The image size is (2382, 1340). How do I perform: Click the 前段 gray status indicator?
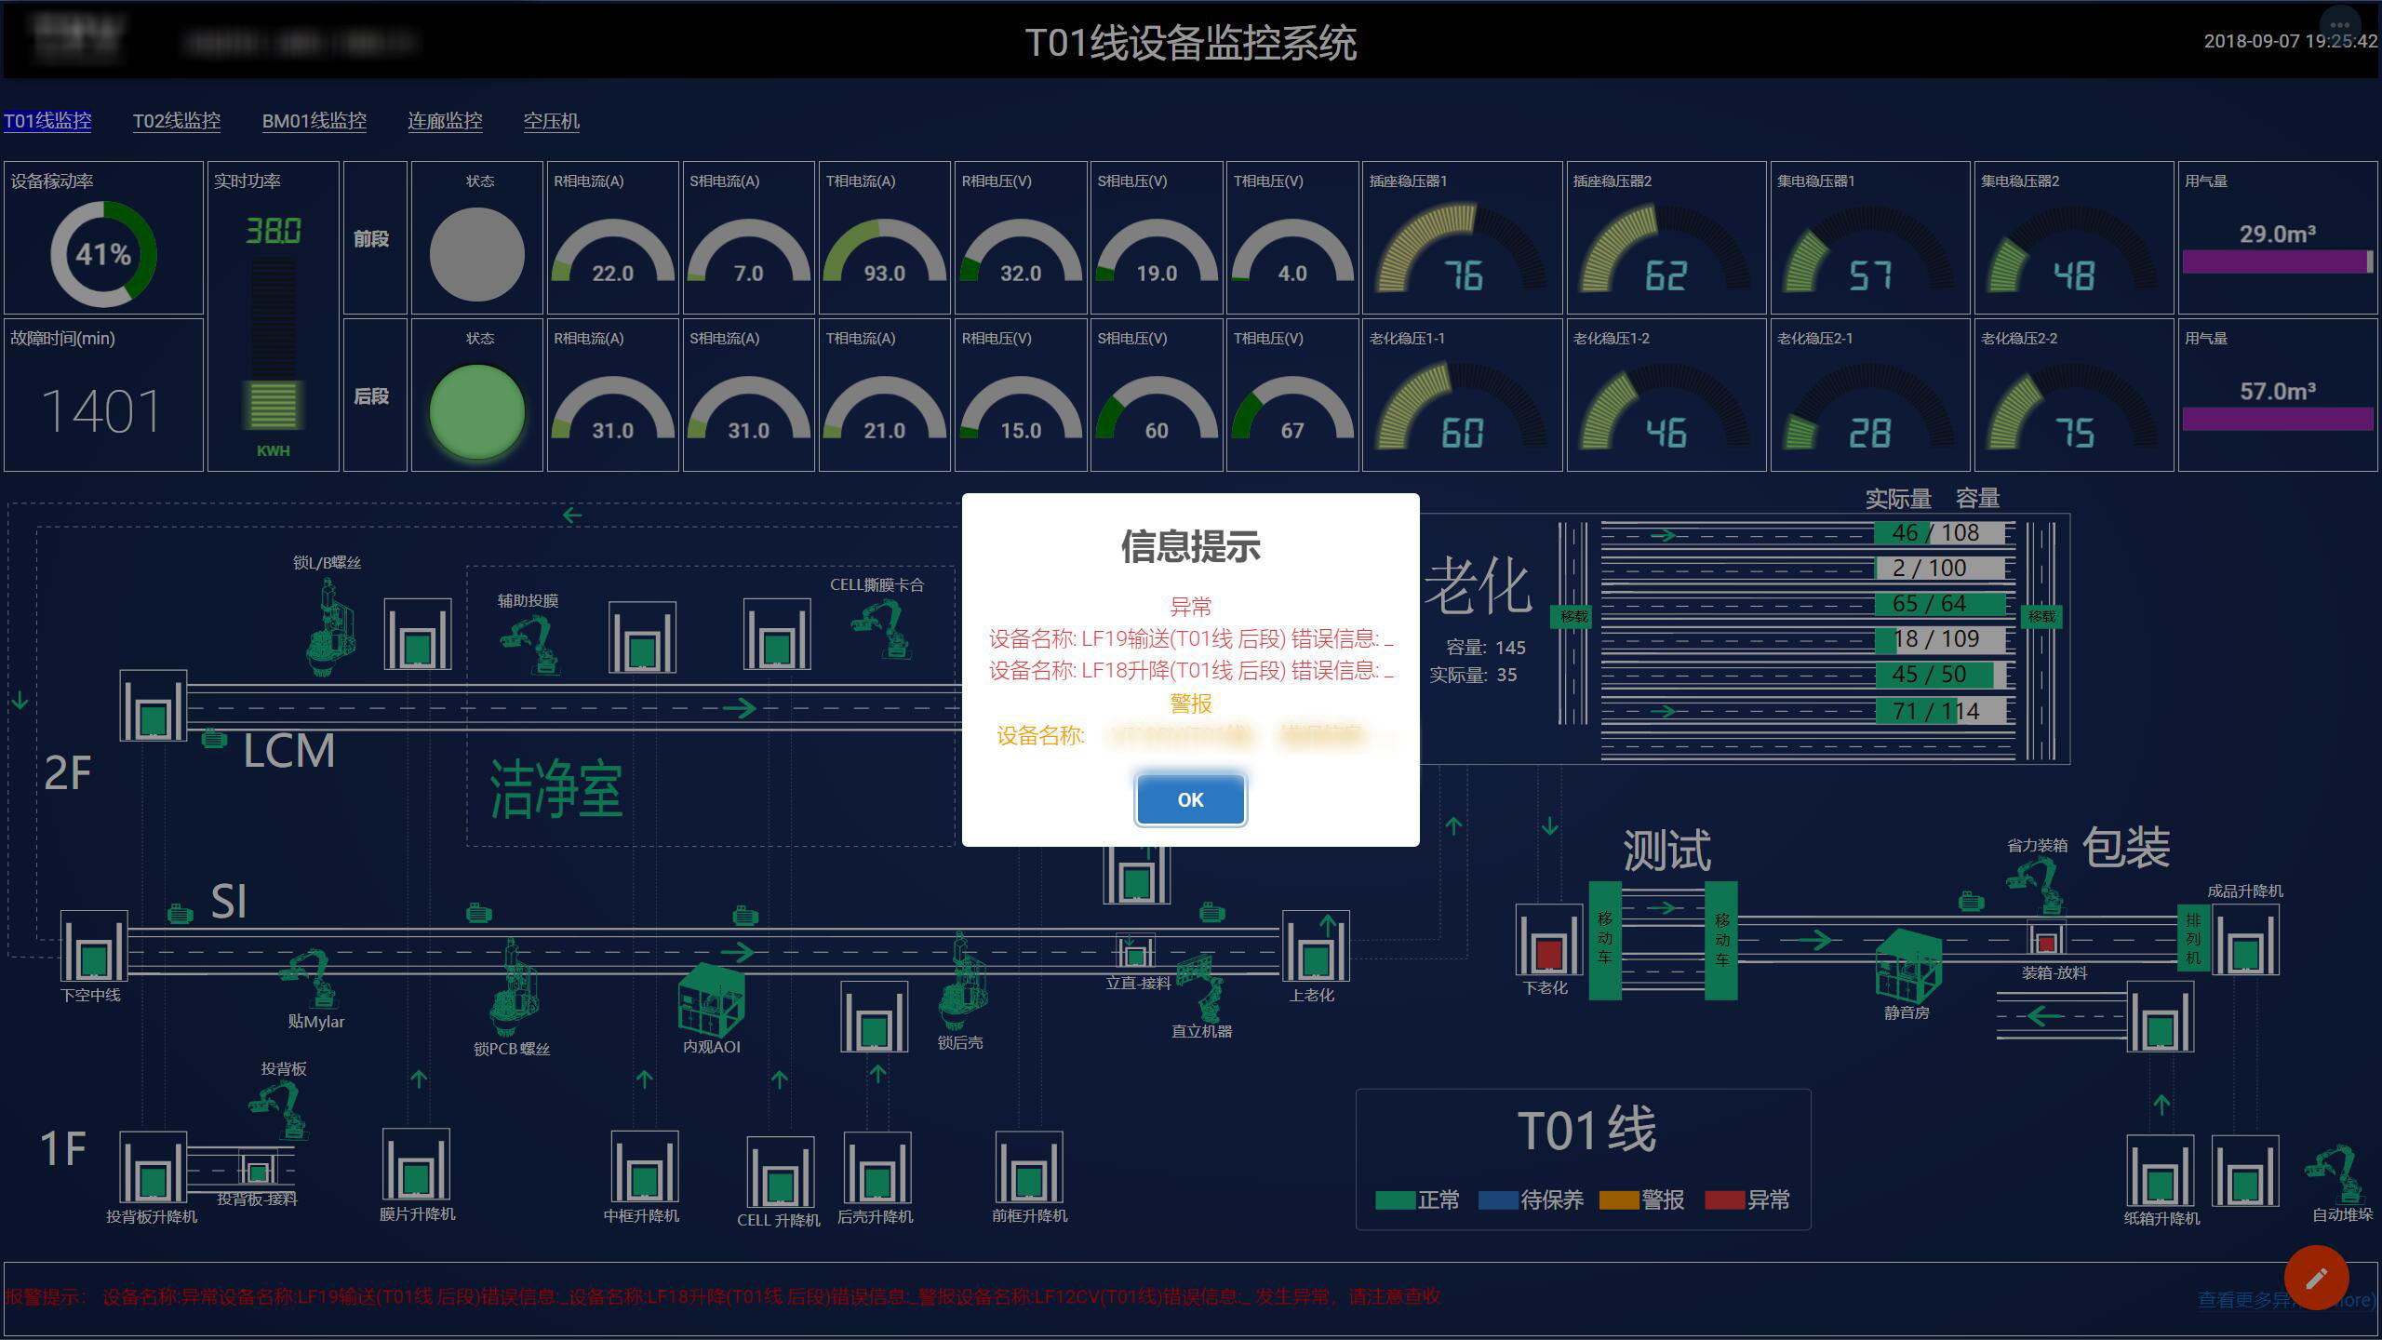(477, 254)
